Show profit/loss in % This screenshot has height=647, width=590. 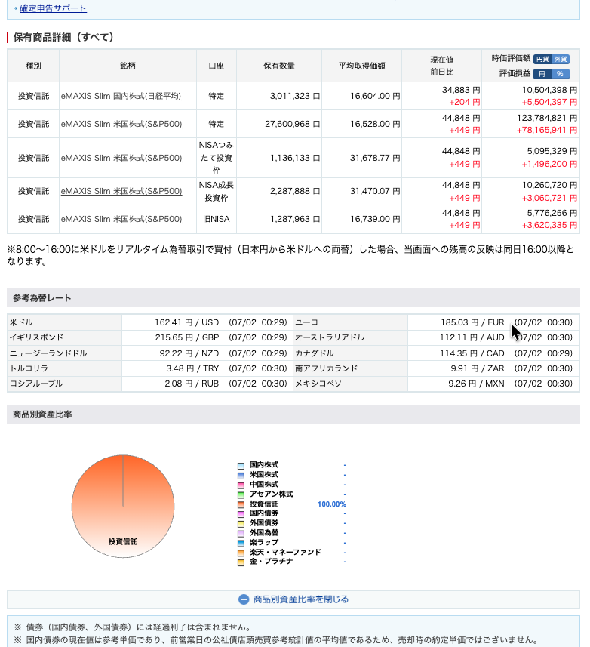(561, 74)
